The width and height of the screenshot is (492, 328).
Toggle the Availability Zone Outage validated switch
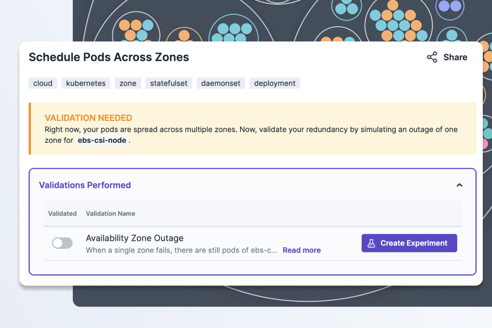click(x=62, y=243)
